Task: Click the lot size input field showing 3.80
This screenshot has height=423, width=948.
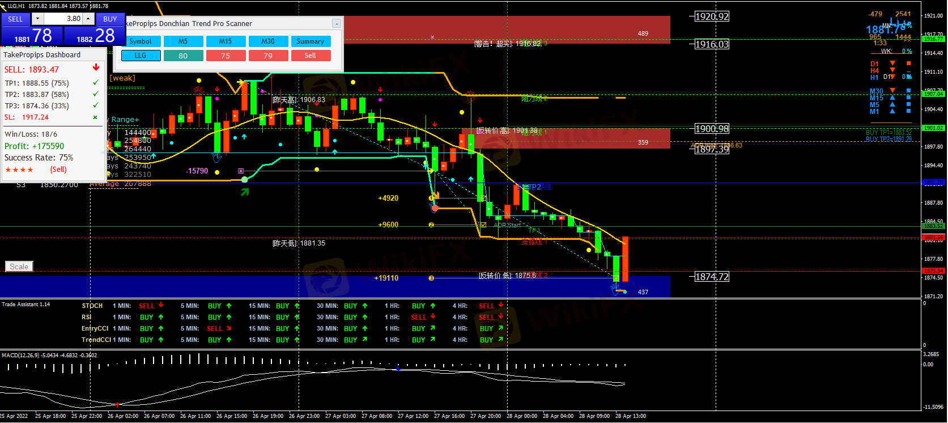Action: [63, 19]
